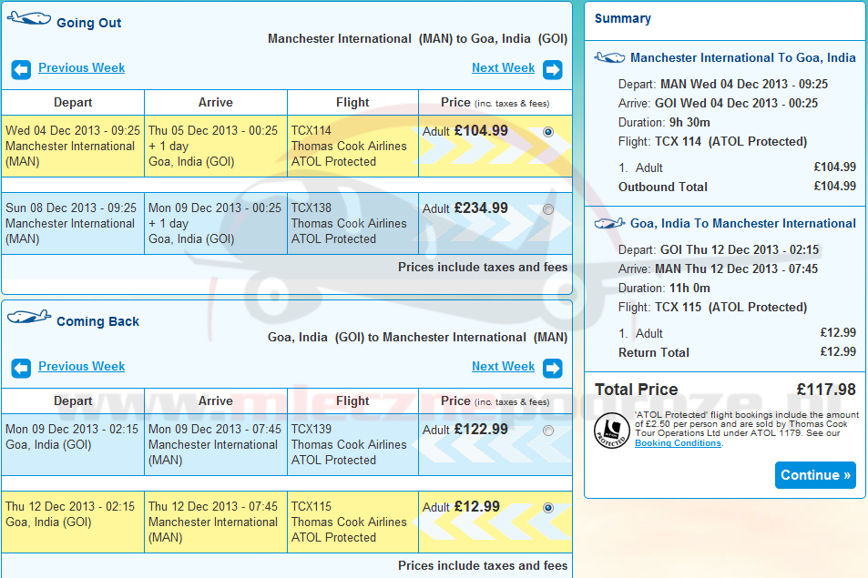Select the £104.99 outbound flight radio button

click(547, 132)
